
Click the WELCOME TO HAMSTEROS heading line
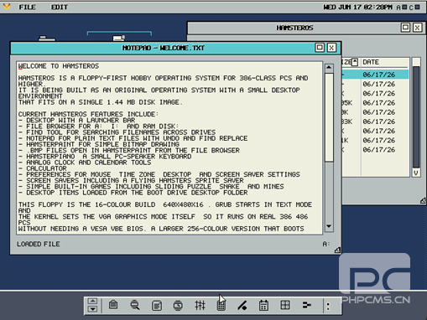coord(59,66)
